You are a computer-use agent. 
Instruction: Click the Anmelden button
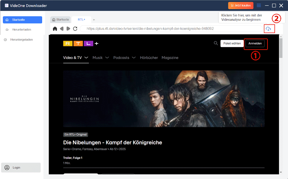point(255,43)
